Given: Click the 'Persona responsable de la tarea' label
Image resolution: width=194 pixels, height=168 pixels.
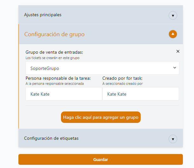Looking at the screenshot, I should 58,78.
